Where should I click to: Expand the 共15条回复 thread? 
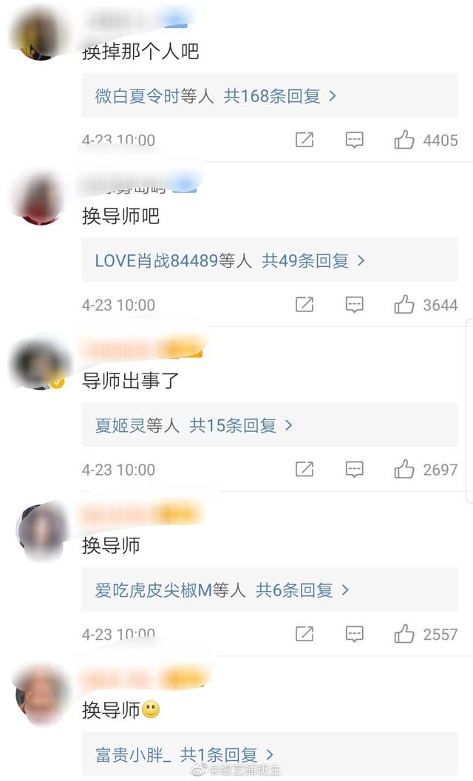pos(240,425)
